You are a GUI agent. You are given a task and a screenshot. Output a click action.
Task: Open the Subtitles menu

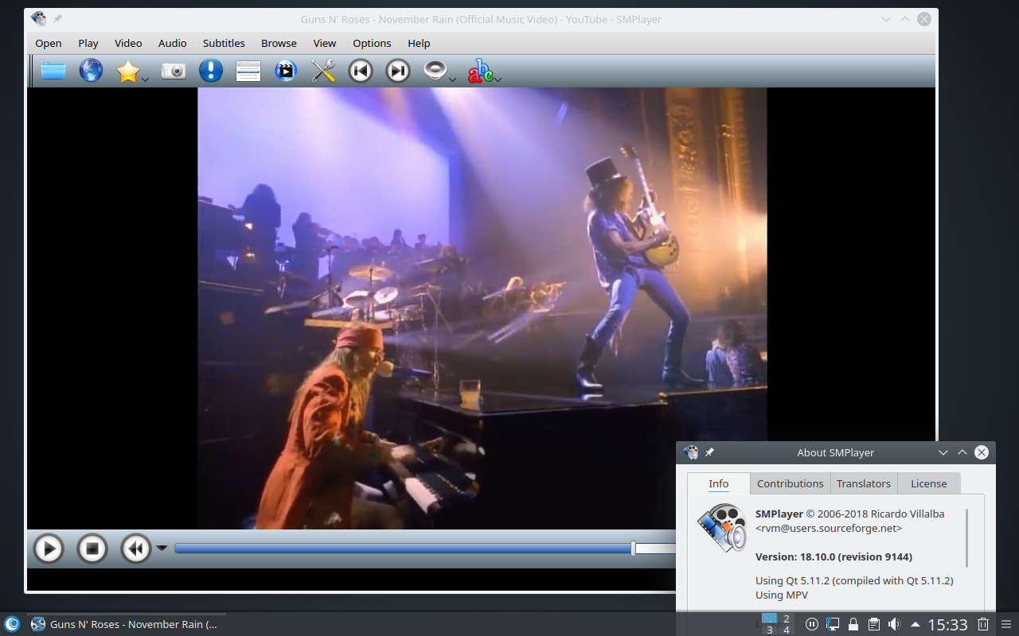point(224,44)
